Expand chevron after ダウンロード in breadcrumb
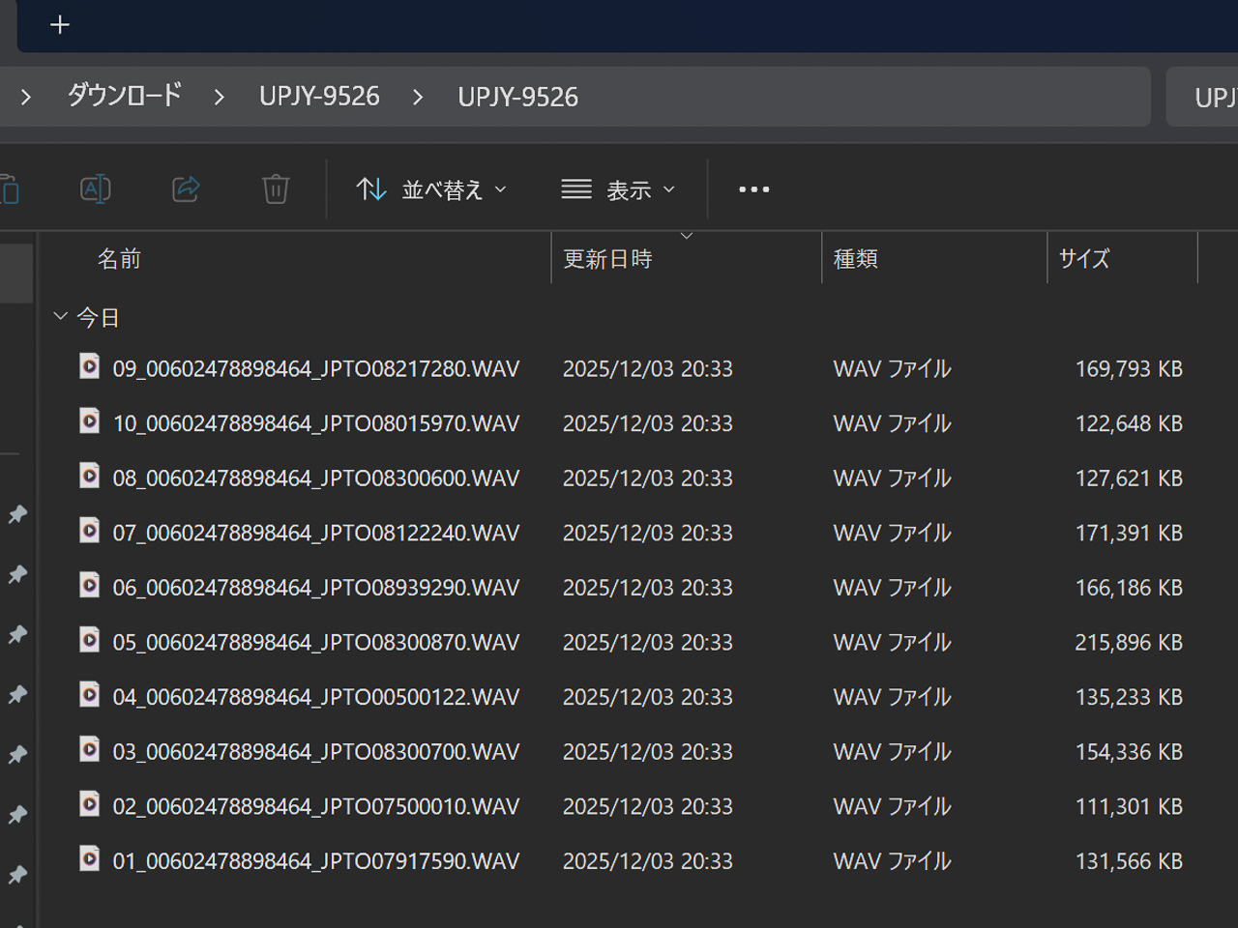1238x928 pixels. pos(220,97)
